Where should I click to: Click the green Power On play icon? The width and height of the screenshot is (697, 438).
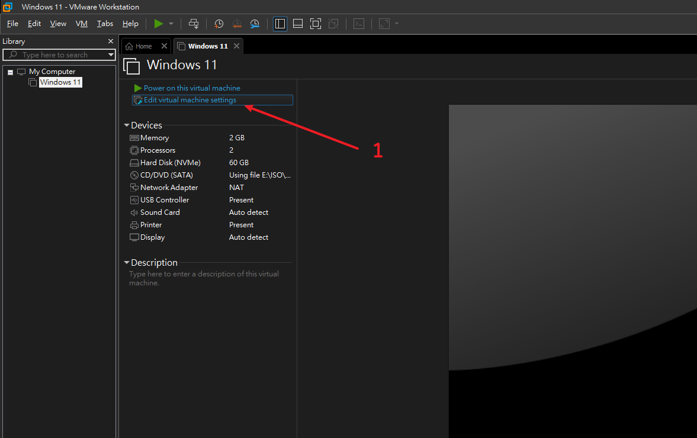tap(158, 24)
